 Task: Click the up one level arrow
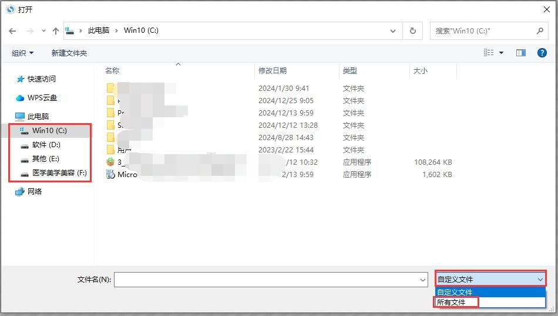(x=56, y=31)
